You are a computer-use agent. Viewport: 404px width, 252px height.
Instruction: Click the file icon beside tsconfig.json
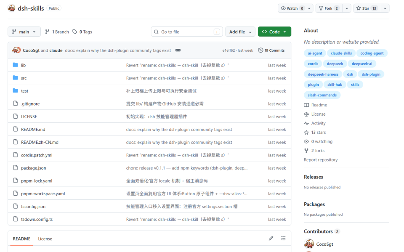click(x=16, y=206)
